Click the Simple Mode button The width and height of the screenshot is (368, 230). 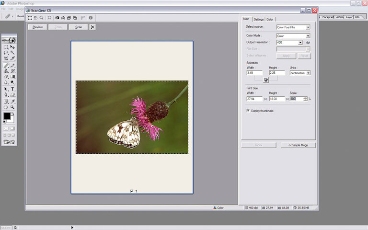pyautogui.click(x=298, y=145)
